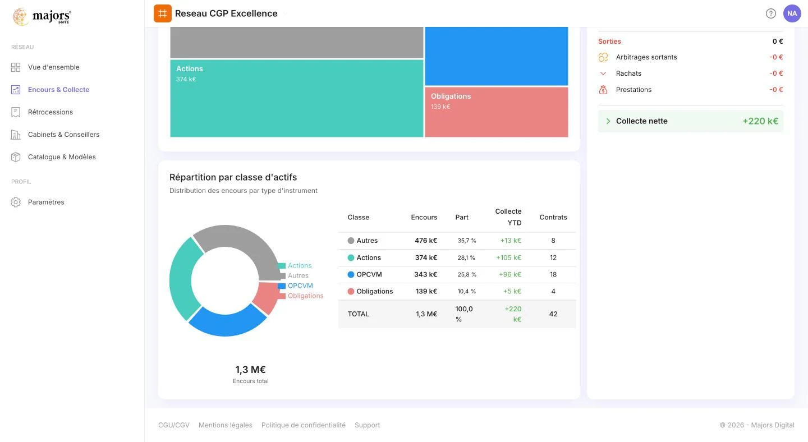Click the Collecte YTD column header
Screen dimensions: 808x442
click(x=508, y=217)
